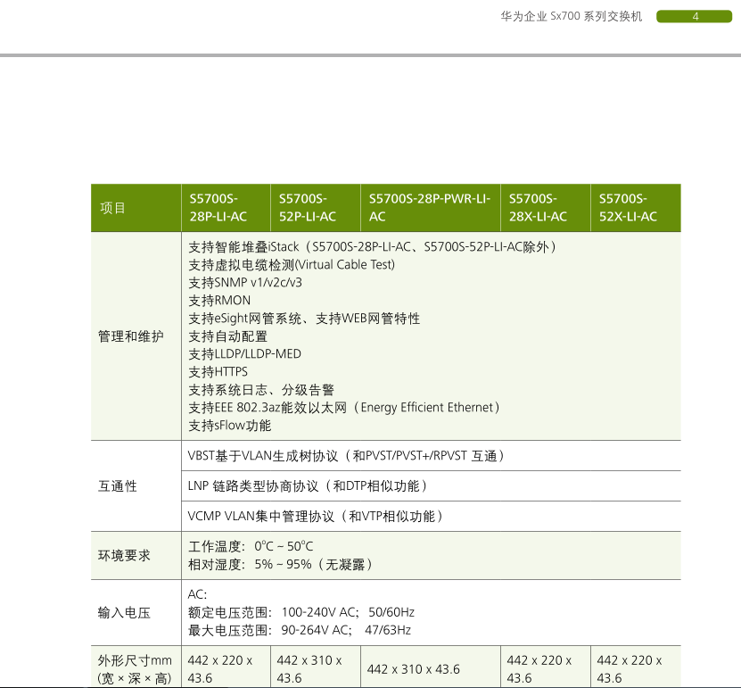
Task: Click the "相对湿度: 5% ~ 95%" line
Action: [x=280, y=565]
